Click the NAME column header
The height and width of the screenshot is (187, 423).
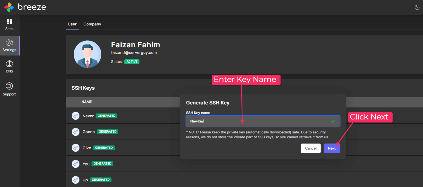pyautogui.click(x=87, y=102)
